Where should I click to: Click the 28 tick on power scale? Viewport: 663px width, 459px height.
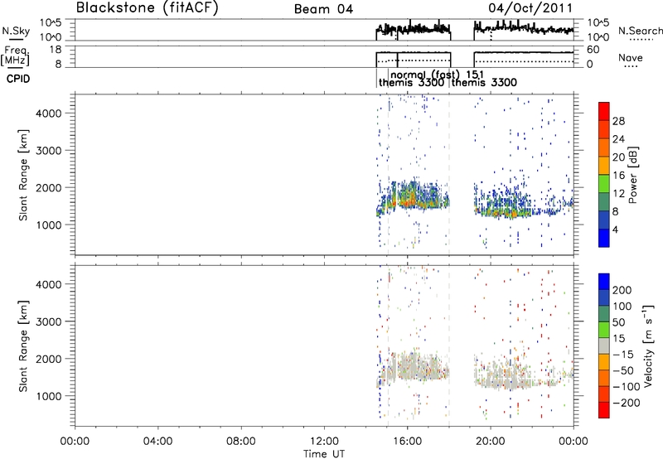[x=618, y=121]
